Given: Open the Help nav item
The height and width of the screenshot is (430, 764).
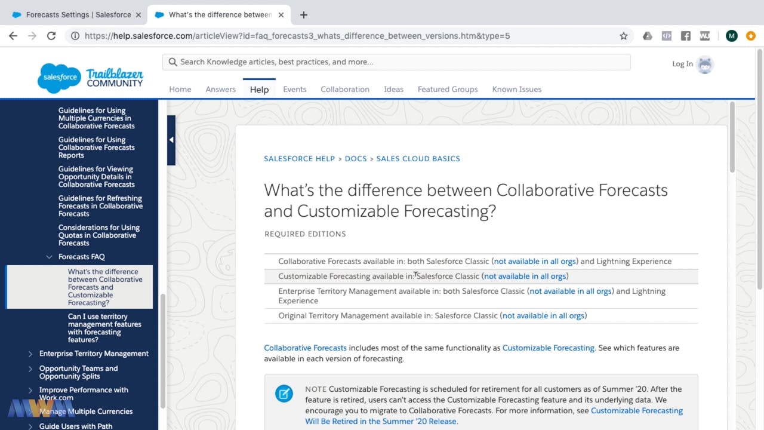Looking at the screenshot, I should [259, 89].
